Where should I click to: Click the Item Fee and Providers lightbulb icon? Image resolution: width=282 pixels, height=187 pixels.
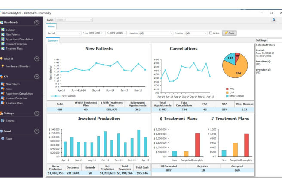point(3,66)
